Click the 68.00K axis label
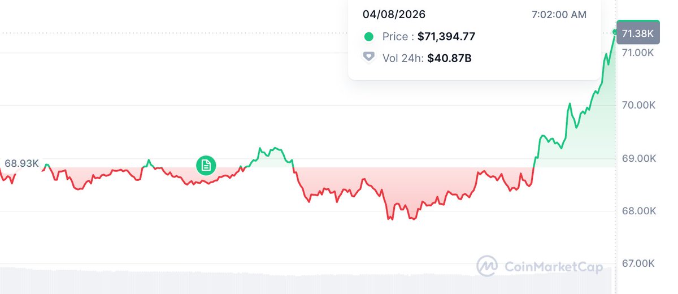 point(637,211)
